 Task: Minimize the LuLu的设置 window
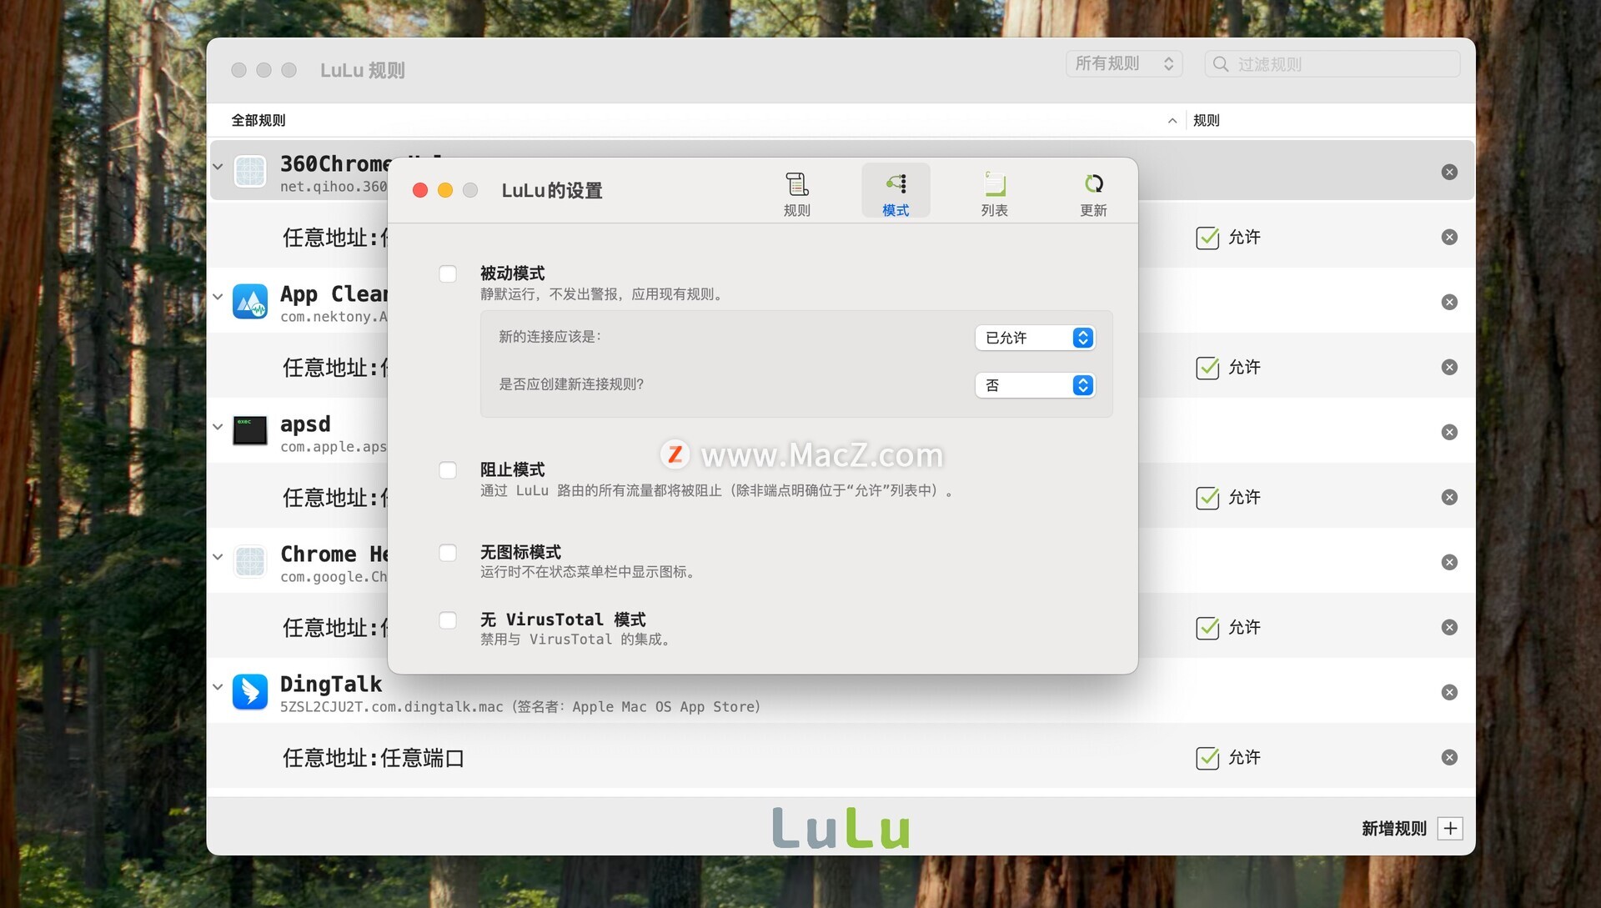pos(445,191)
